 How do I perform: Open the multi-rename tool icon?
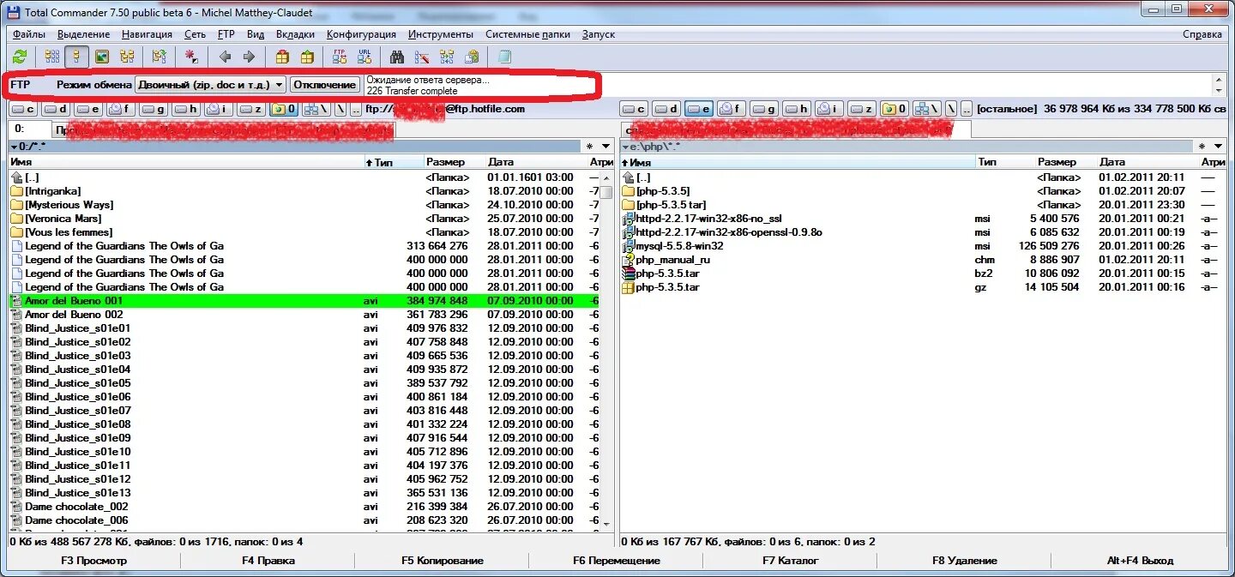coord(422,57)
